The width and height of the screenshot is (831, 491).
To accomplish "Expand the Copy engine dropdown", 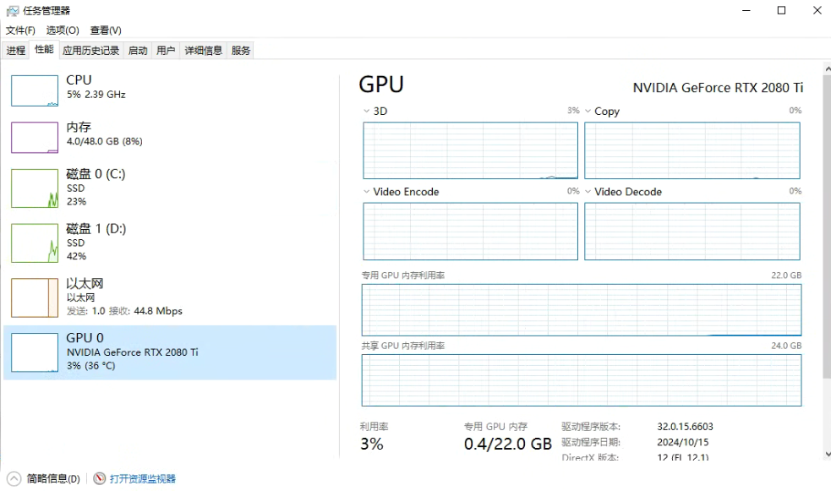I will point(588,111).
